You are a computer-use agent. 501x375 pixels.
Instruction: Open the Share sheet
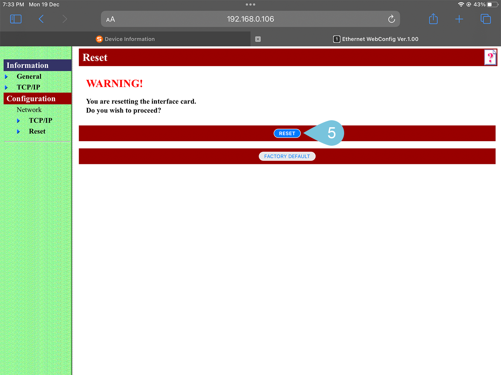coord(433,19)
